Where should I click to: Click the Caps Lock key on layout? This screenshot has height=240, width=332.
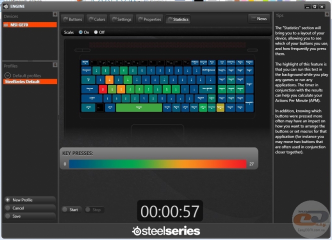point(90,89)
